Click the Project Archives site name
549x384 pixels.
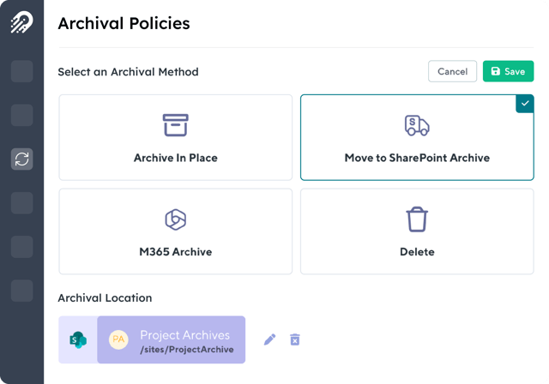(x=184, y=334)
